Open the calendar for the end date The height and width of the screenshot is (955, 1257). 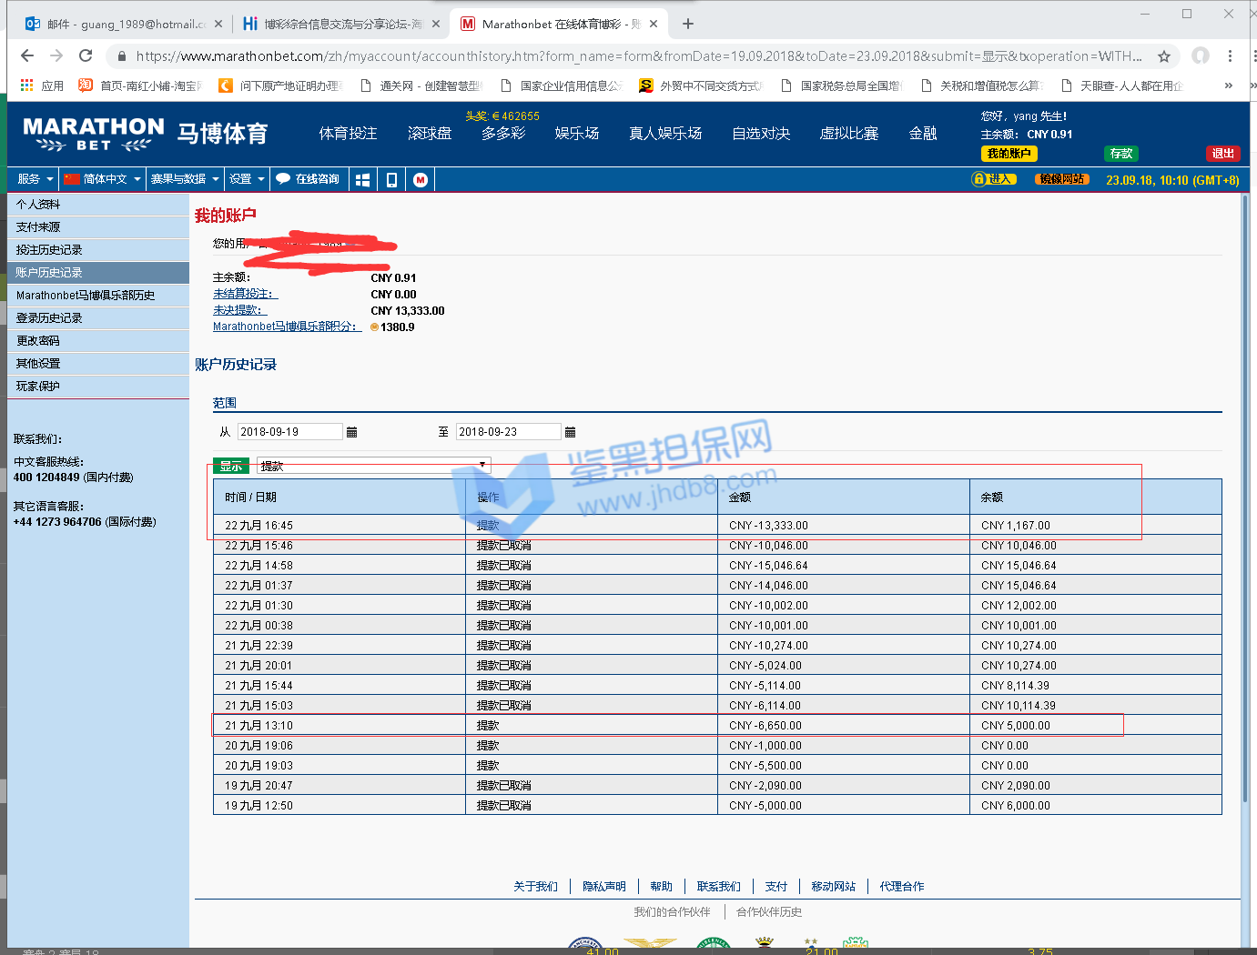click(571, 432)
